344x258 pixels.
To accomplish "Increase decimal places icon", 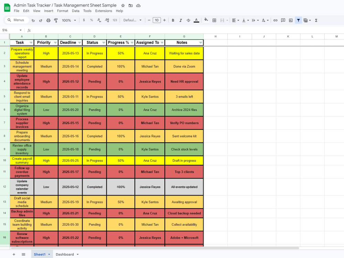I will point(107,20).
